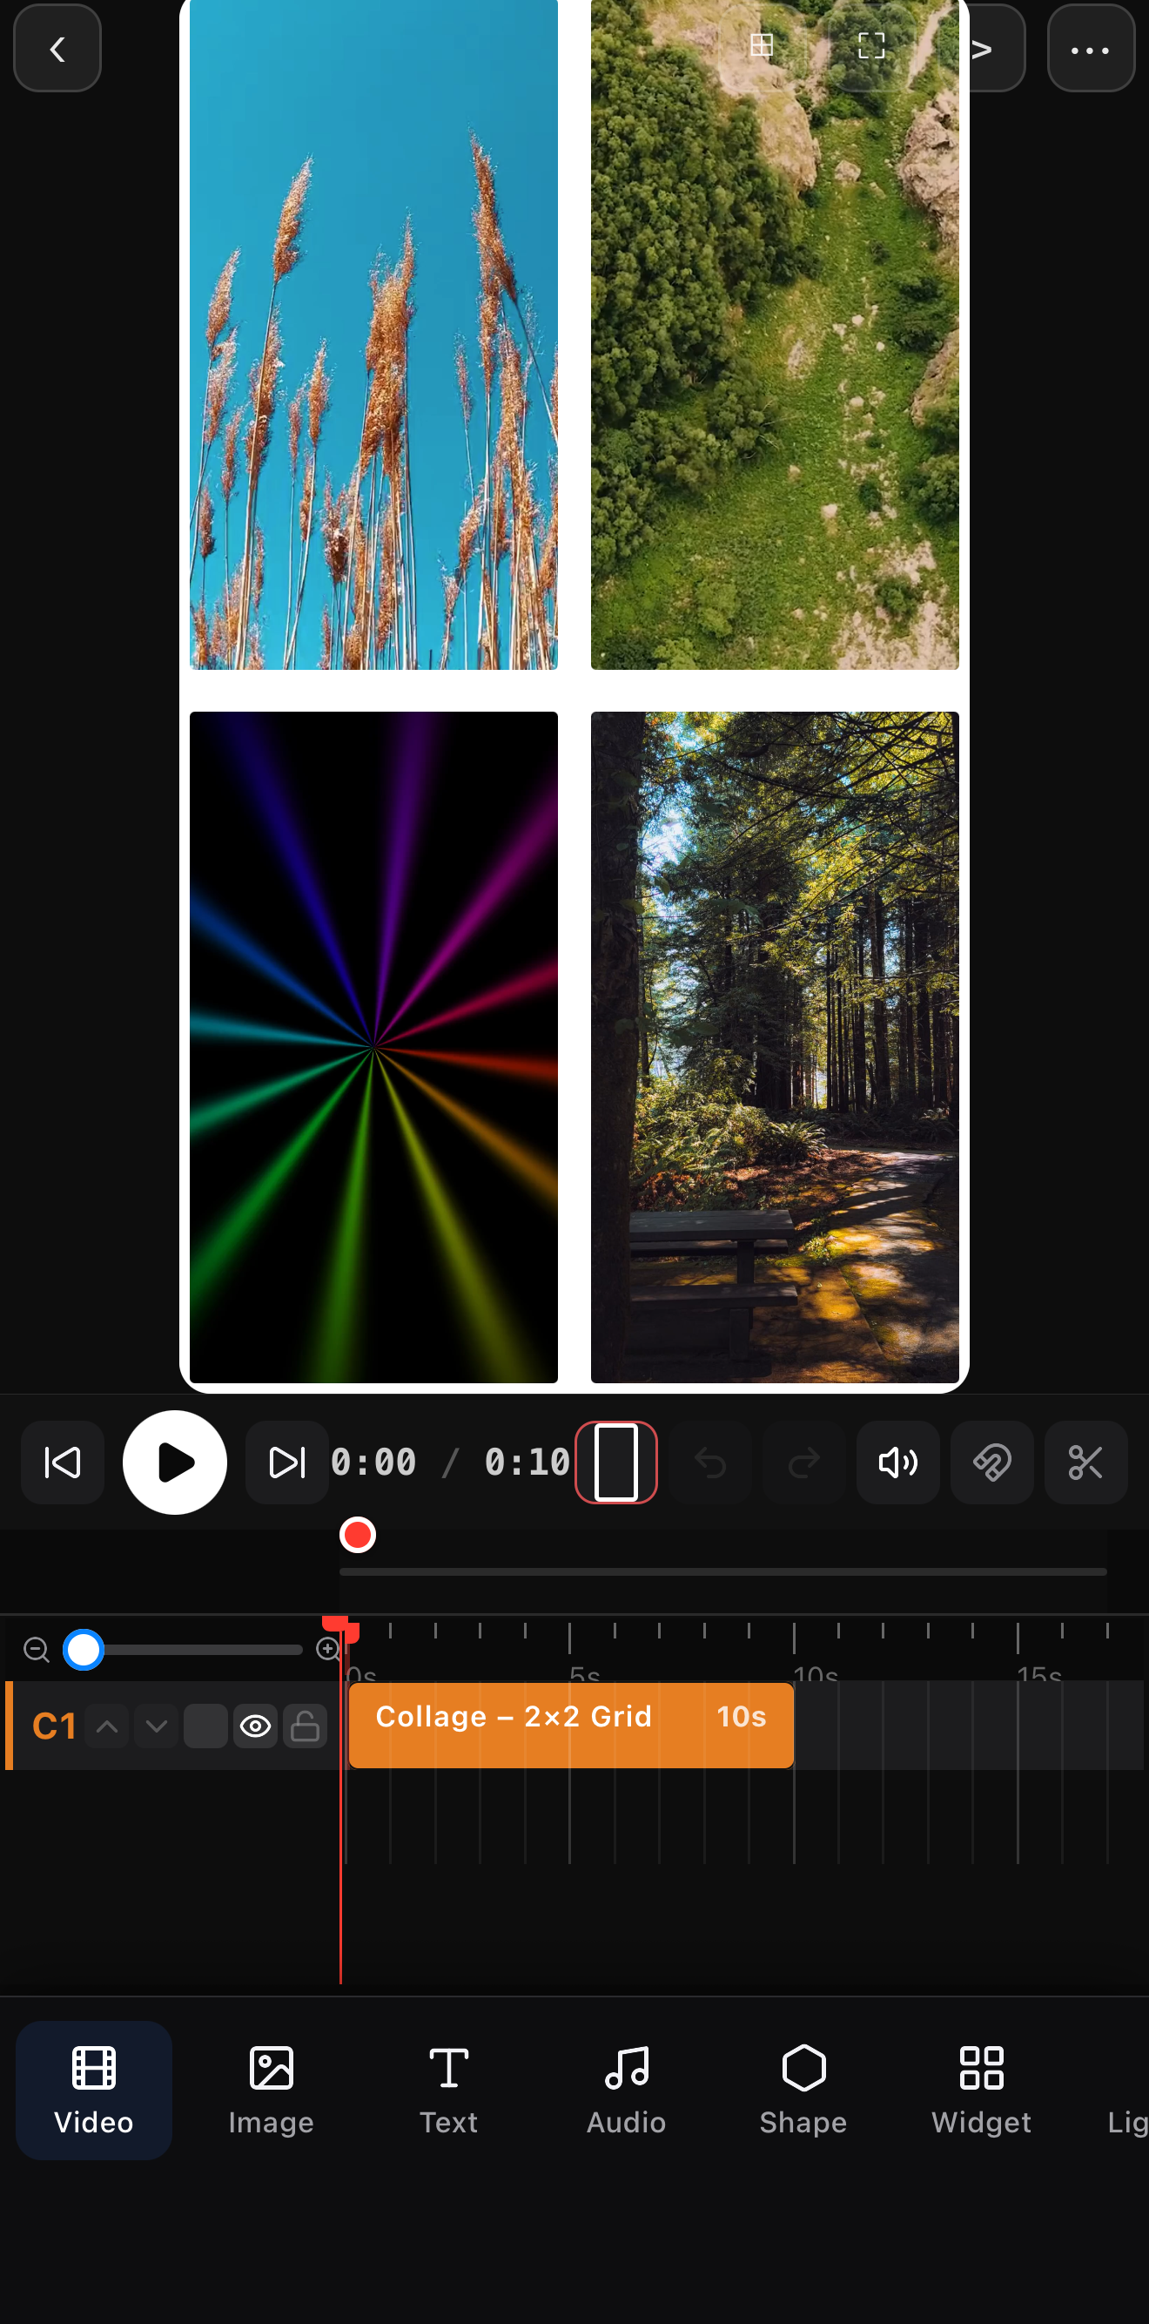Click the C1 track label
This screenshot has width=1149, height=2324.
click(x=54, y=1726)
